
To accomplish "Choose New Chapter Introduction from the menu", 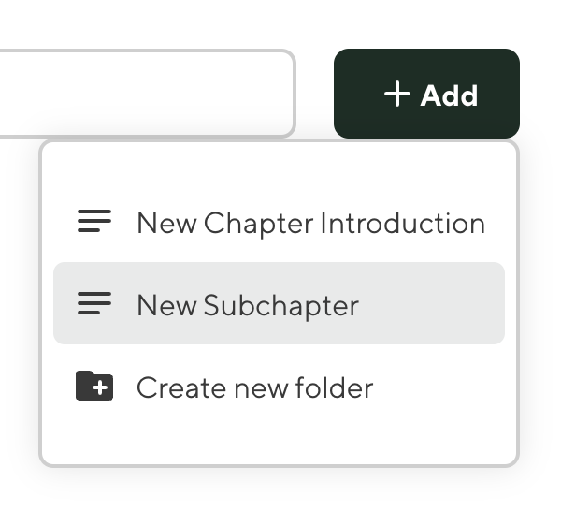I will [x=310, y=223].
